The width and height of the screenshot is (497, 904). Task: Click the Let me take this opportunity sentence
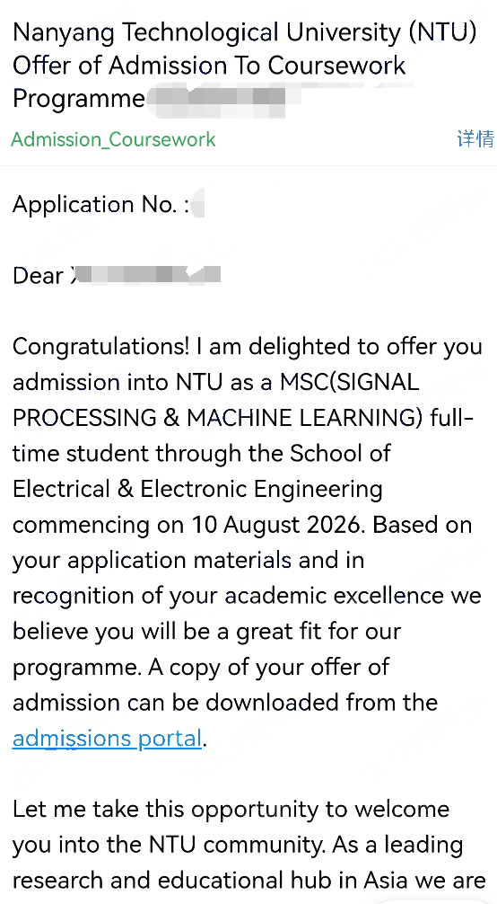click(x=231, y=810)
